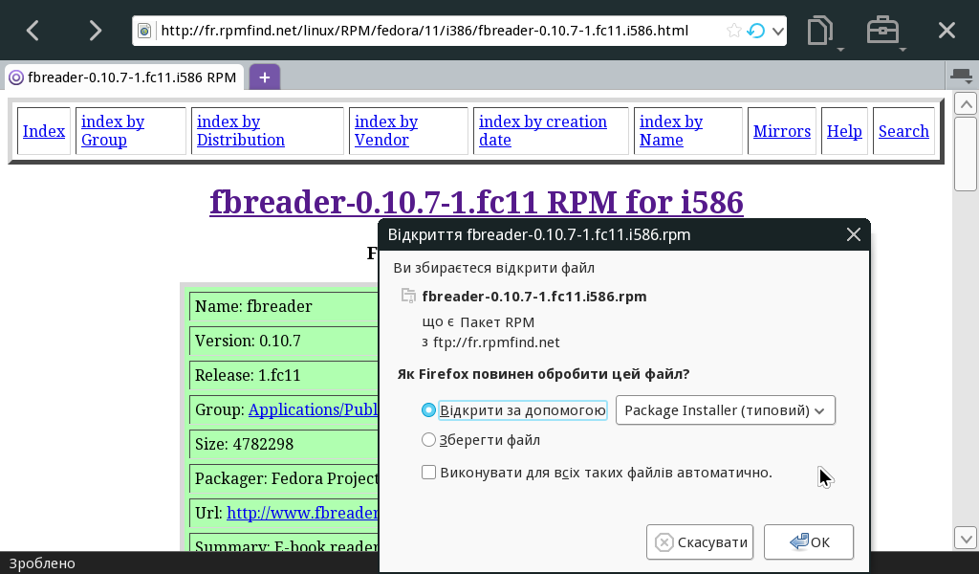This screenshot has height=574, width=979.
Task: Go forward with the forward arrow
Action: (x=95, y=30)
